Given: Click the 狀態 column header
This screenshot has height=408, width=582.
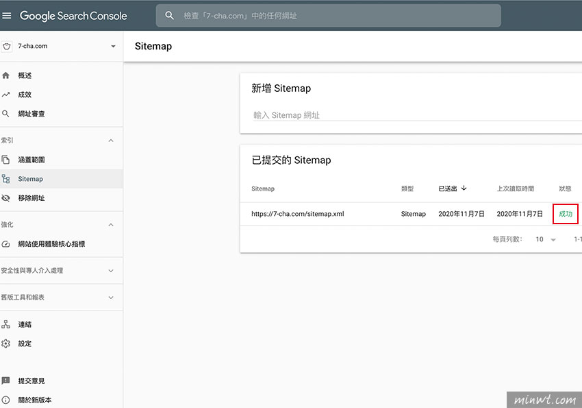Looking at the screenshot, I should click(565, 189).
